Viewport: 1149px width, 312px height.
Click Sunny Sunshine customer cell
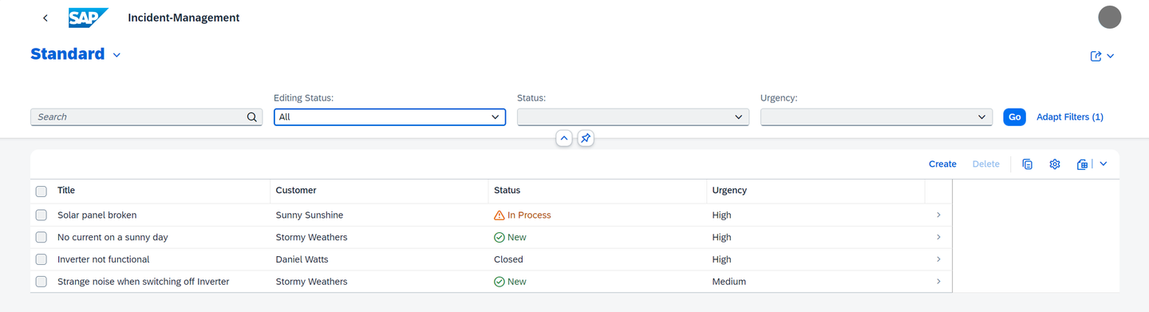click(310, 215)
